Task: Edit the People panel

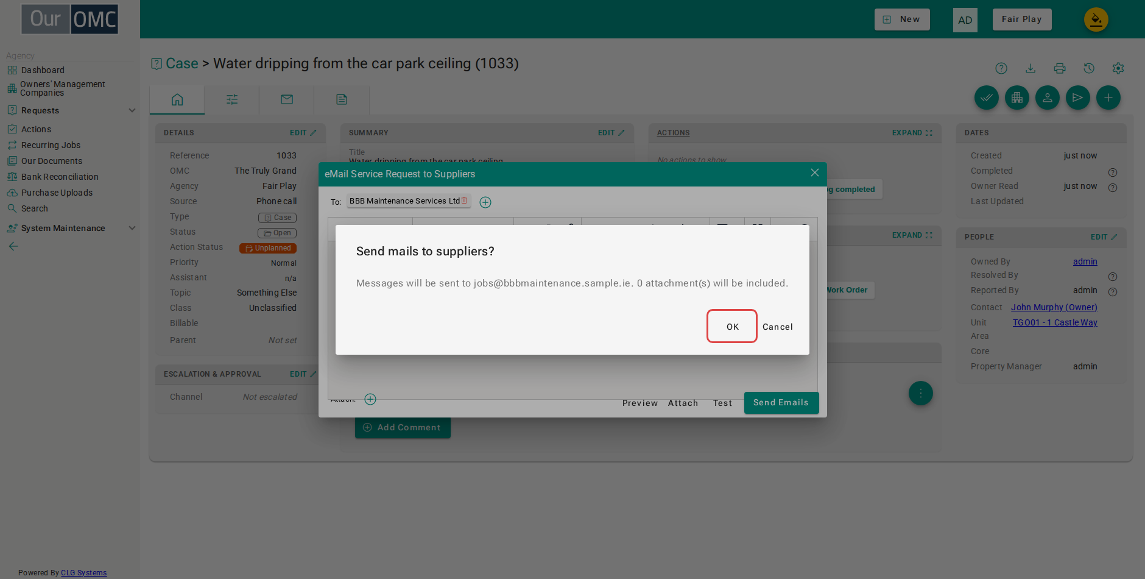Action: [1104, 237]
